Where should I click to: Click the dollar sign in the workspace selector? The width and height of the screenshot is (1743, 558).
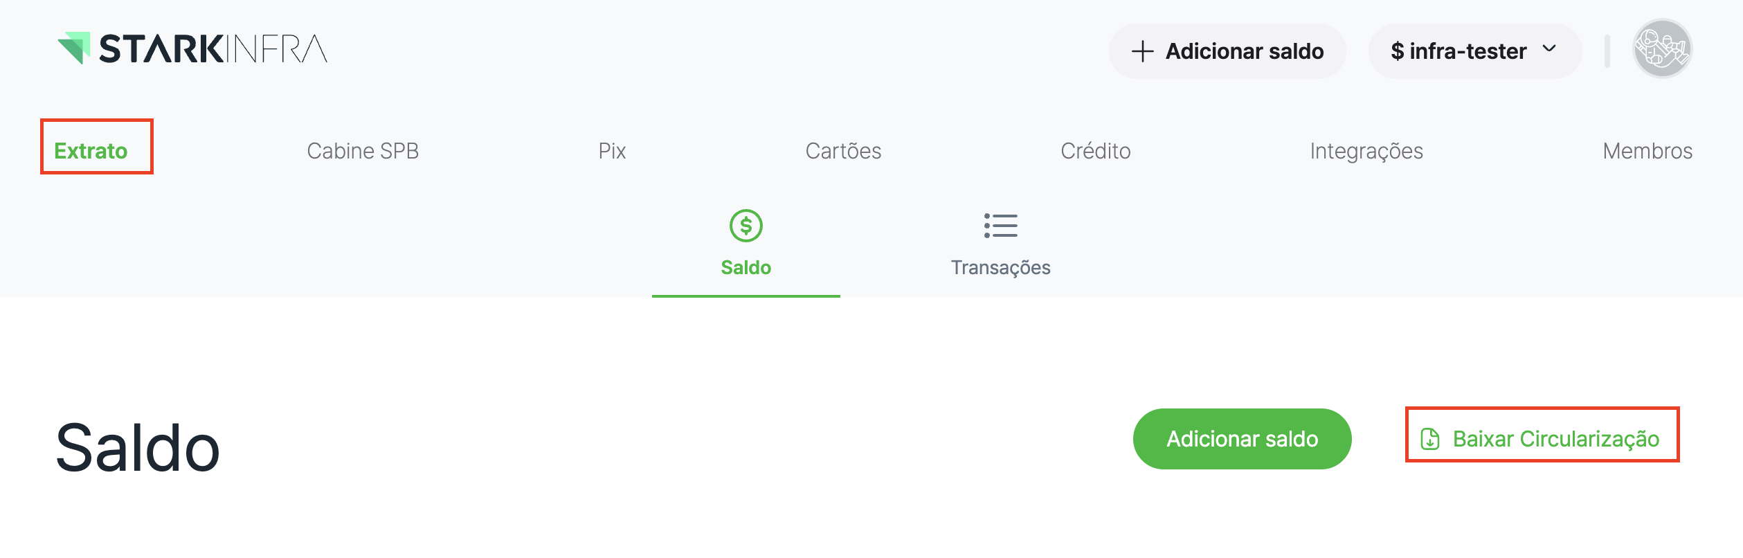point(1398,51)
